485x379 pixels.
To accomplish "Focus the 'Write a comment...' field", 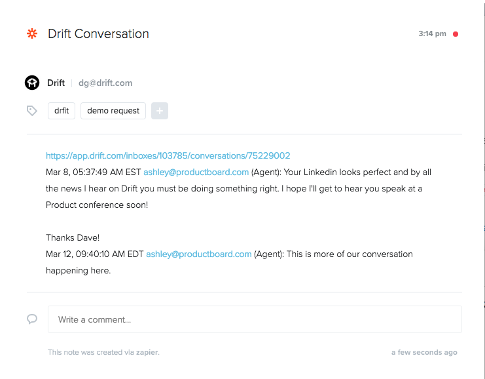I will tap(255, 319).
